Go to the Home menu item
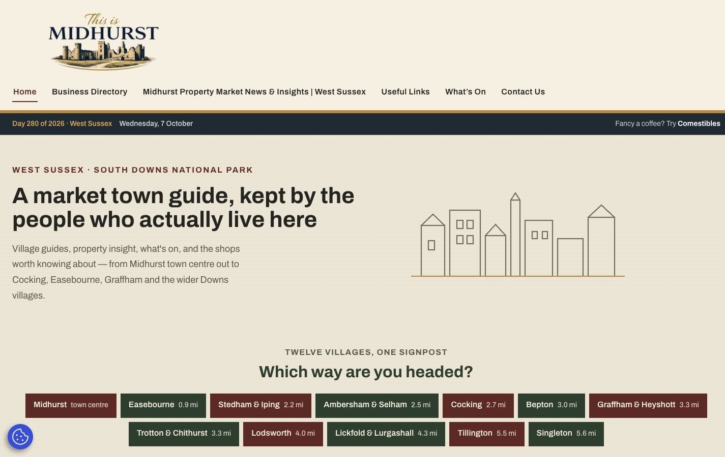Image resolution: width=725 pixels, height=457 pixels. point(25,92)
